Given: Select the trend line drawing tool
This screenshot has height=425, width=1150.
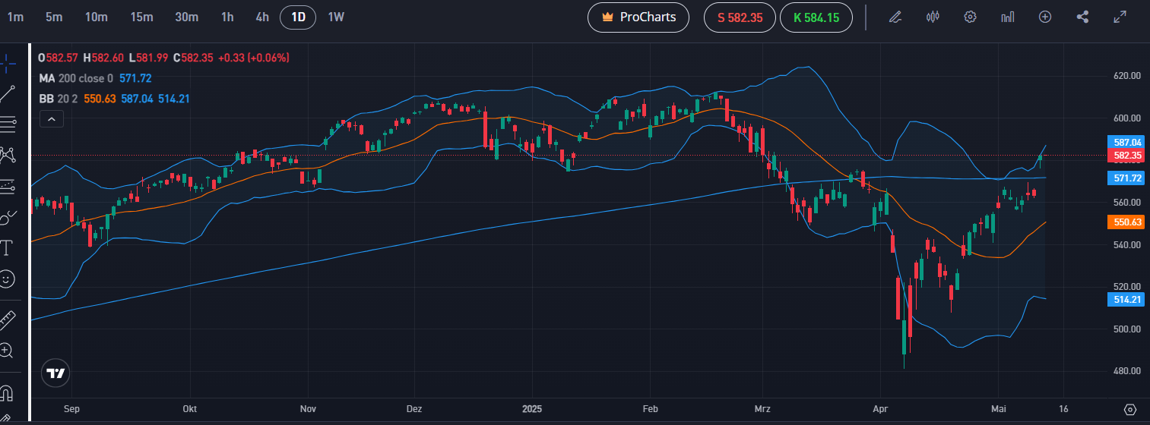Looking at the screenshot, I should click(8, 94).
